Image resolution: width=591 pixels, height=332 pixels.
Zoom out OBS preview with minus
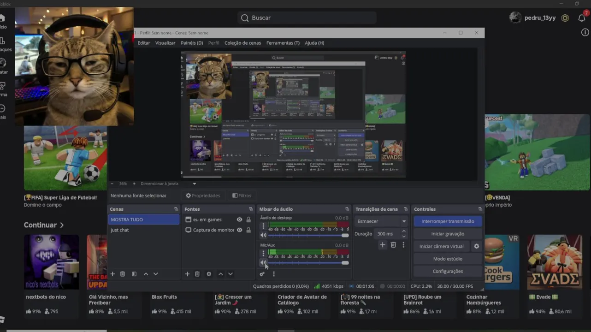[112, 184]
